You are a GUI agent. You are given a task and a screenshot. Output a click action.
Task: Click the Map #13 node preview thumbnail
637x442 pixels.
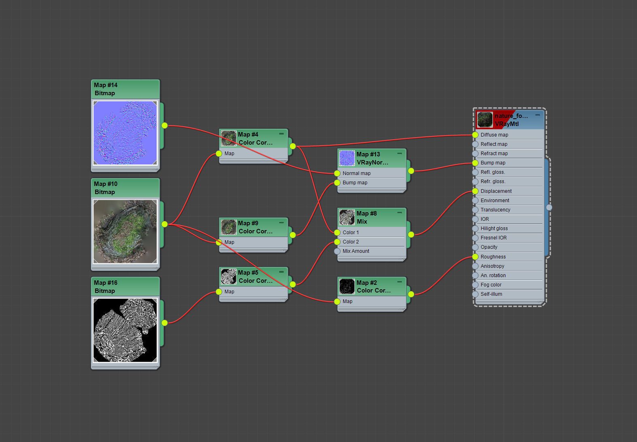tap(347, 158)
